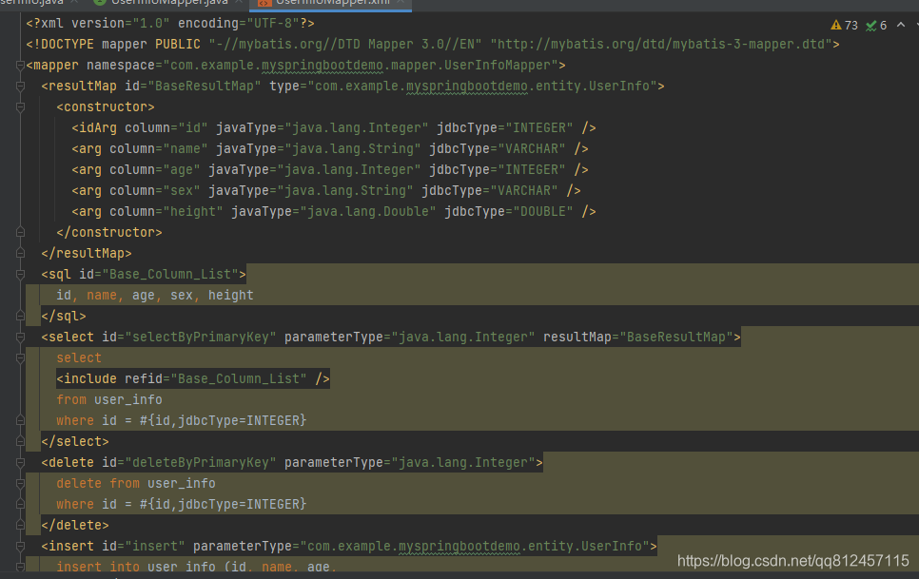Click the mybatis-3-mapper.dtd URL text
This screenshot has height=579, width=919.
tap(661, 45)
